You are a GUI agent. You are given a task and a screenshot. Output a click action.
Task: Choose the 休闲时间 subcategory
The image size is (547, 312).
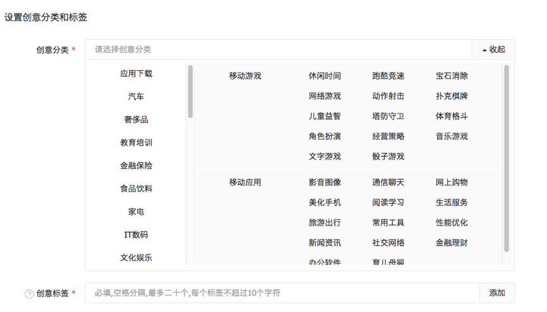pyautogui.click(x=325, y=76)
